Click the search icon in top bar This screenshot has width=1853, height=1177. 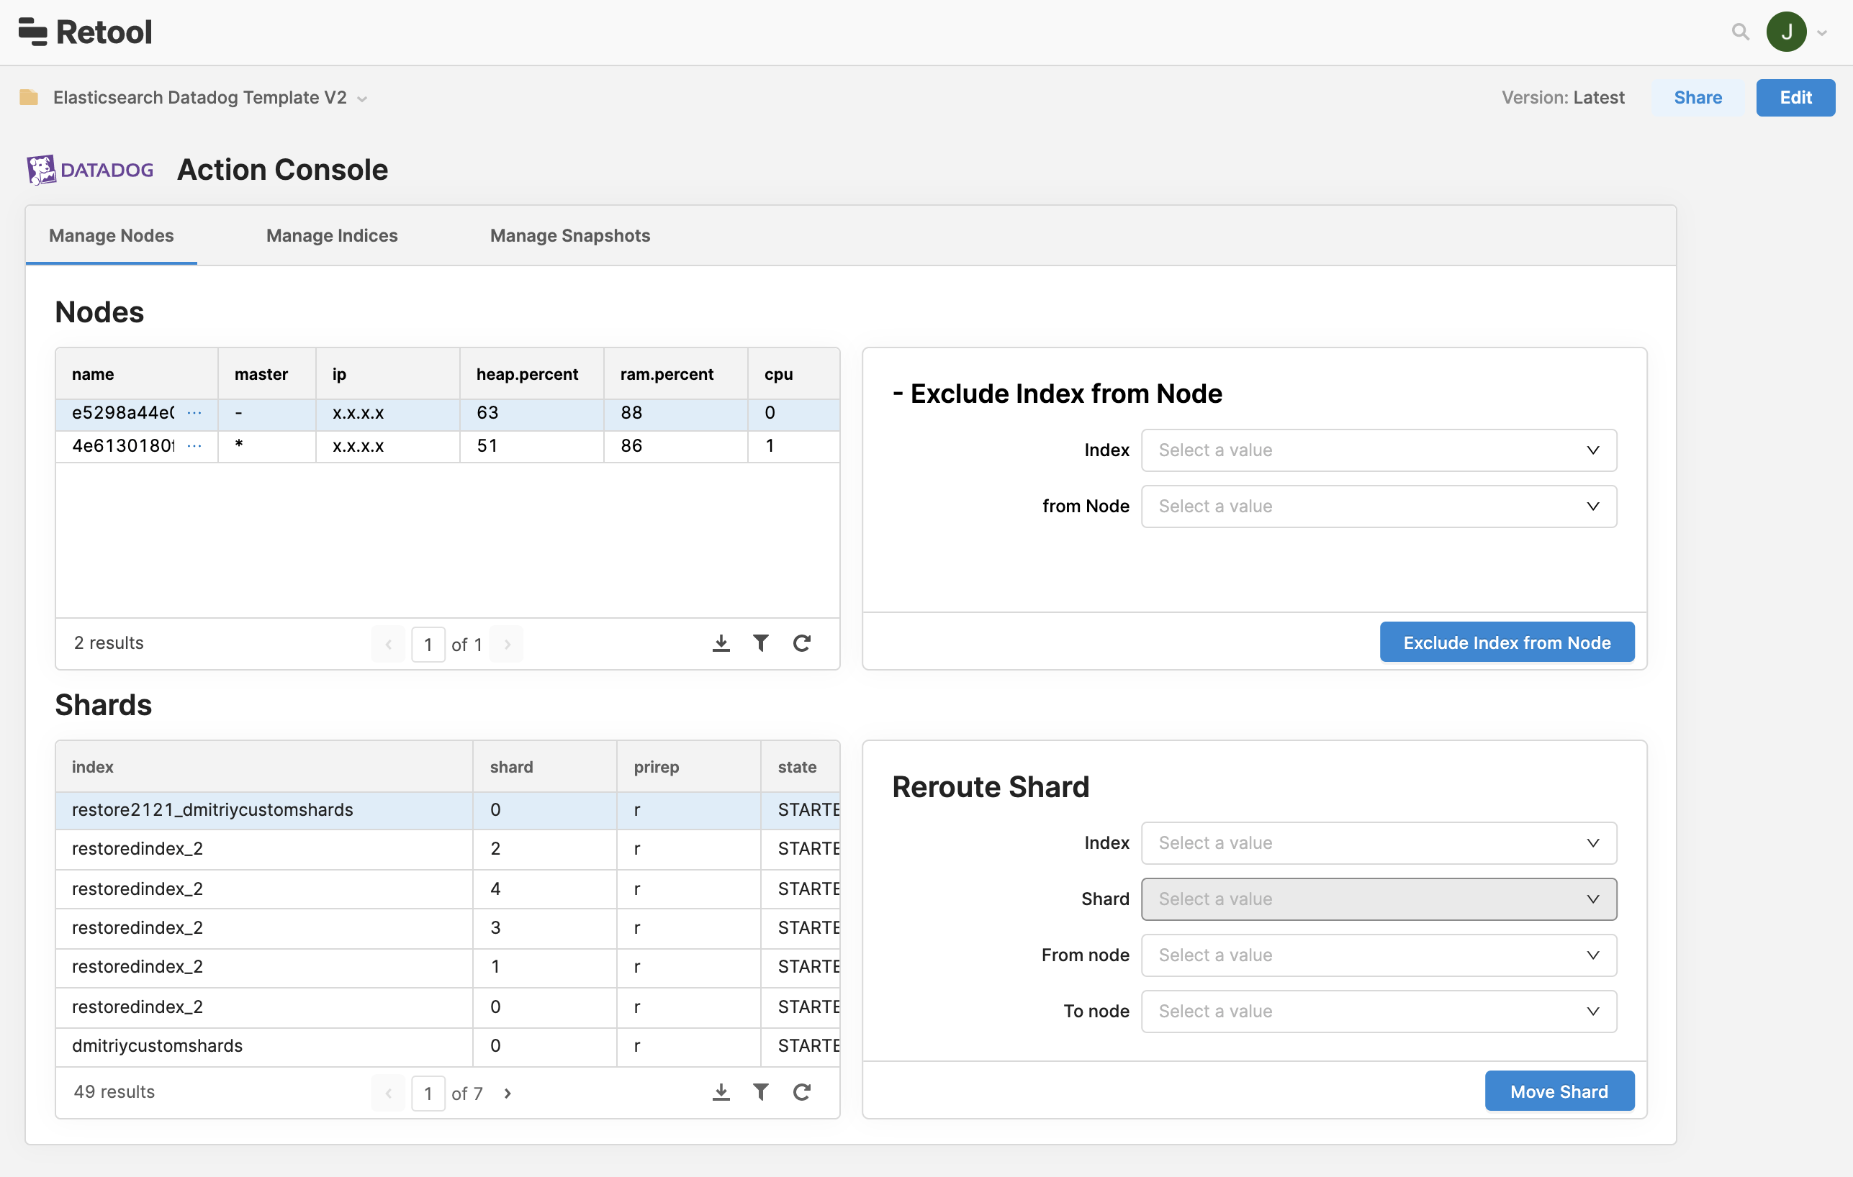tap(1741, 31)
